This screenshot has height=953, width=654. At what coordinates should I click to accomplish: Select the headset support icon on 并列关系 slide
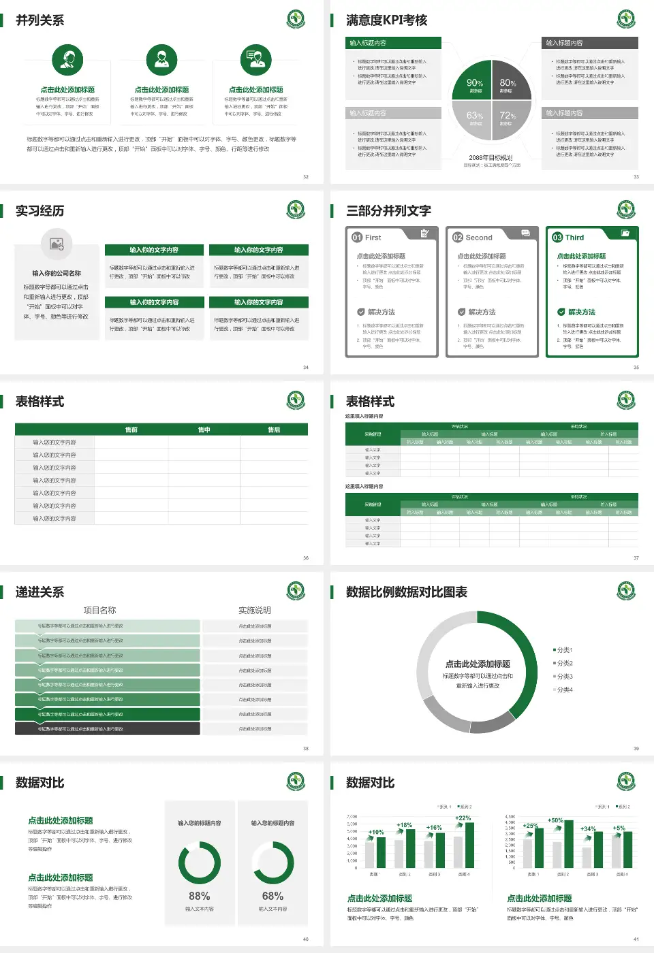click(x=66, y=60)
